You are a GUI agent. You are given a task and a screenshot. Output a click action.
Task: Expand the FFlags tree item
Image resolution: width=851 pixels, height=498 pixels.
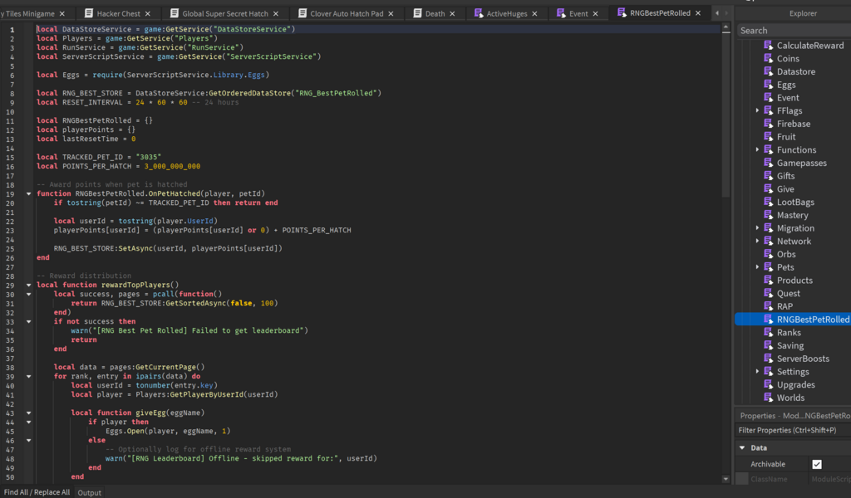coord(757,110)
